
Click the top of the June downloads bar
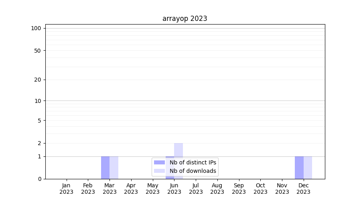click(178, 144)
